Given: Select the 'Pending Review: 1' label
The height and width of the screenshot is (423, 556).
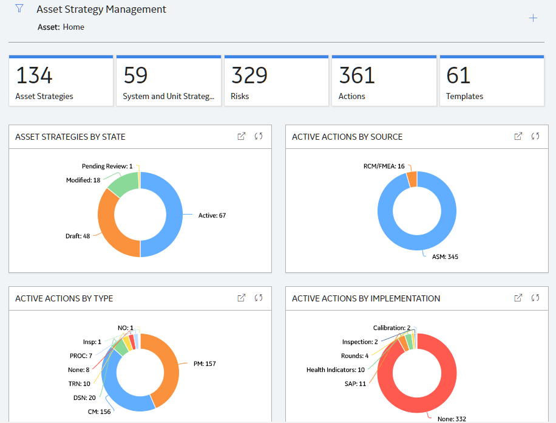Looking at the screenshot, I should click(x=107, y=166).
